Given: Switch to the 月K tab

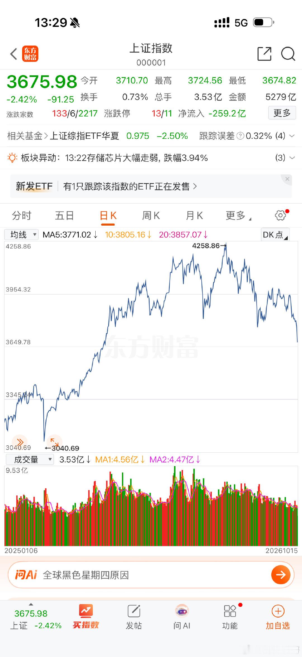Looking at the screenshot, I should pyautogui.click(x=195, y=216).
